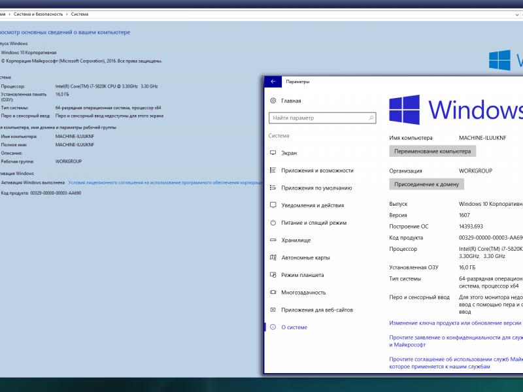
Task: Select the map icon beside Автономные карты
Action: (x=273, y=257)
